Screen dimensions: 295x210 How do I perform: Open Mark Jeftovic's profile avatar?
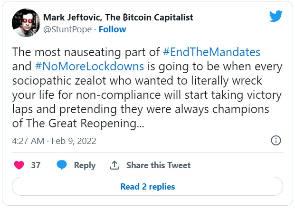[26, 22]
